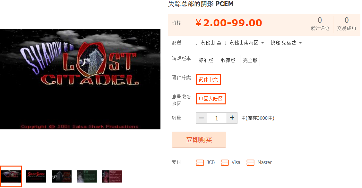
Task: Click the JCB payment card icon
Action: coord(200,163)
